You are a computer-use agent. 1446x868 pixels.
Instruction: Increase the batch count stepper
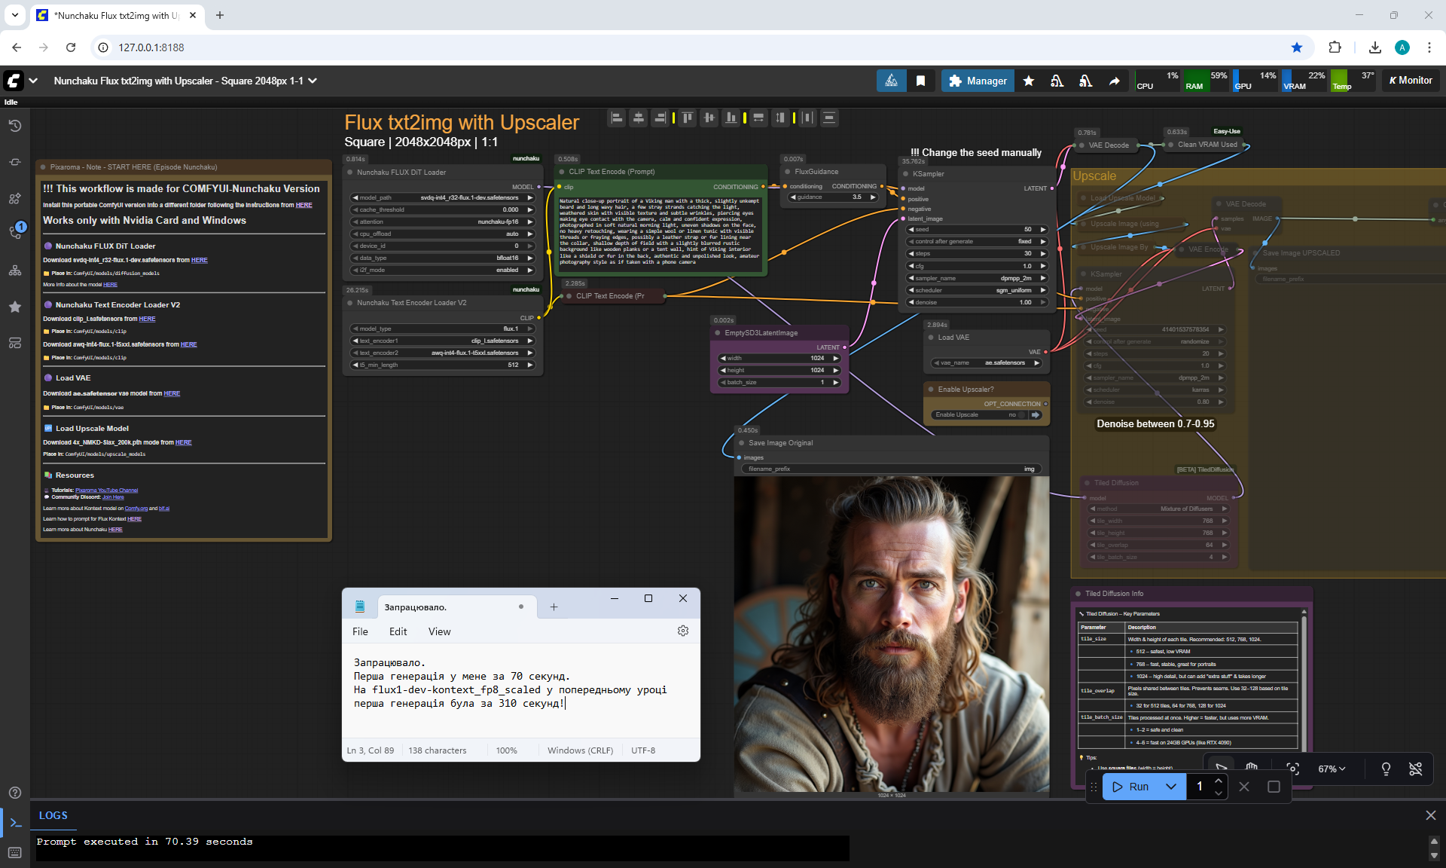tap(1219, 781)
